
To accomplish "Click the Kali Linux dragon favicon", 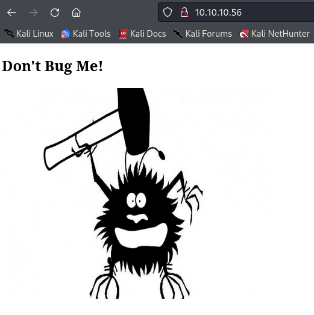I will tap(9, 34).
